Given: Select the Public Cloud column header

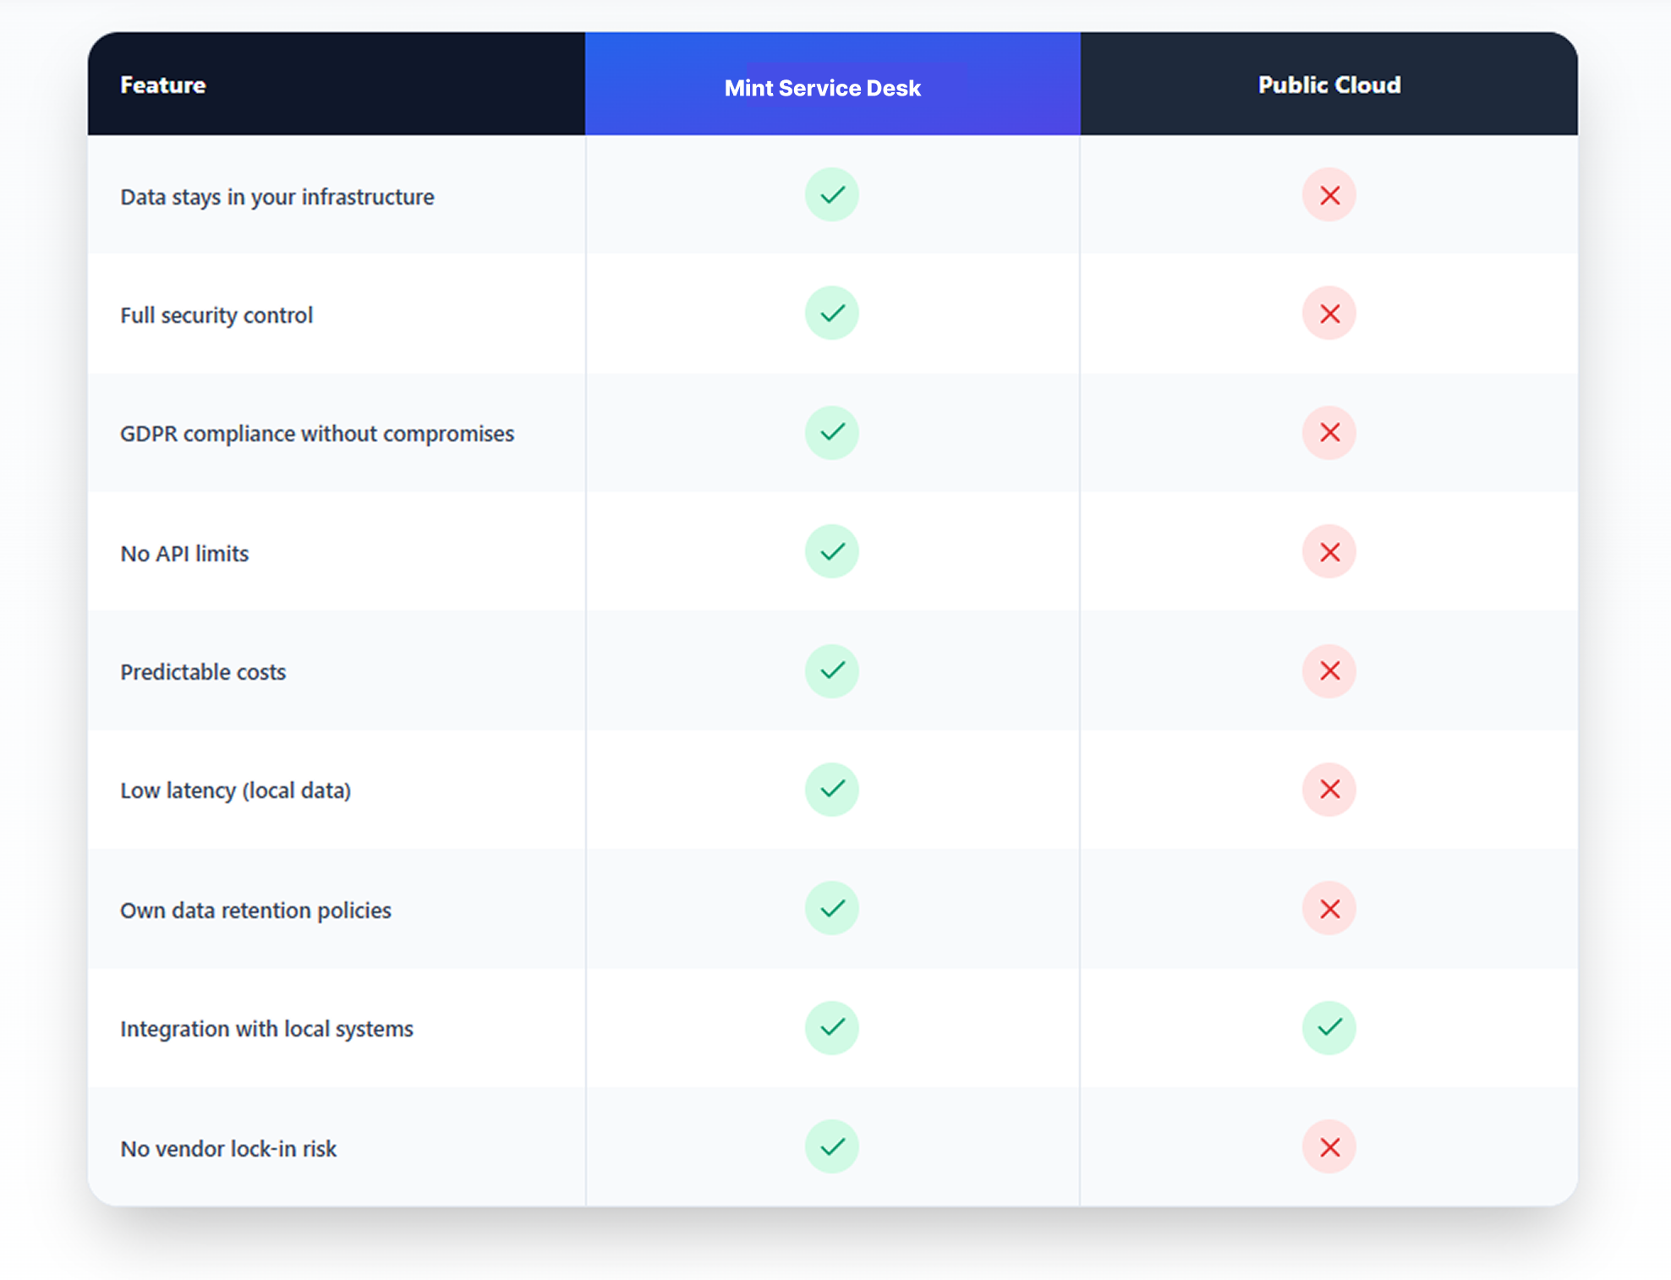Looking at the screenshot, I should point(1329,85).
